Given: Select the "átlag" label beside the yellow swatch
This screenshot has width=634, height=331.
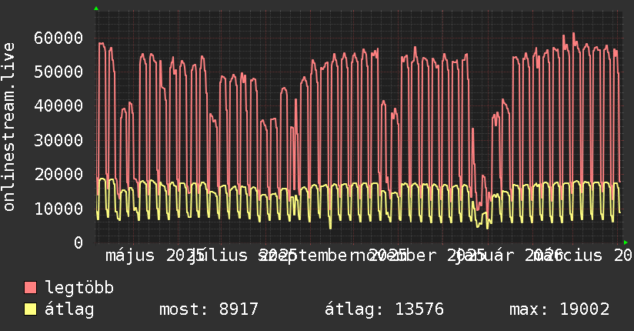Looking at the screenshot, I should click(x=69, y=309).
